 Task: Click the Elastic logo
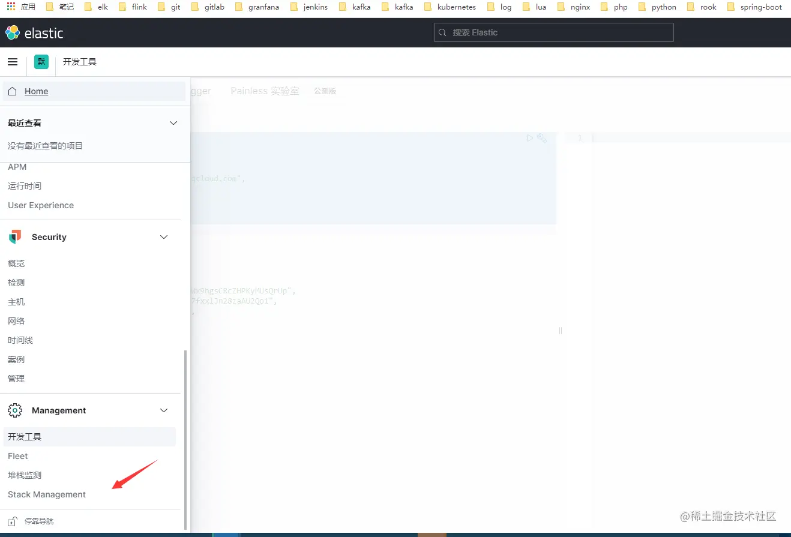(x=34, y=33)
